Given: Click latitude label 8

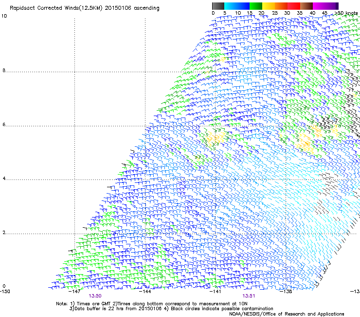Looking at the screenshot, I should coord(4,70).
